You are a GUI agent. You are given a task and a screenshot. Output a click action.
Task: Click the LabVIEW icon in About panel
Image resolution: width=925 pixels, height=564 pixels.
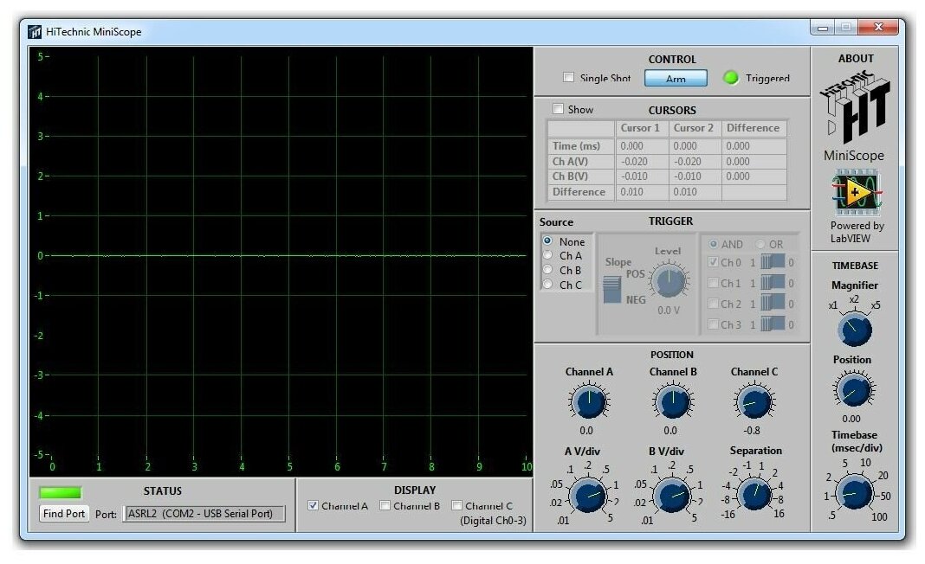click(856, 192)
